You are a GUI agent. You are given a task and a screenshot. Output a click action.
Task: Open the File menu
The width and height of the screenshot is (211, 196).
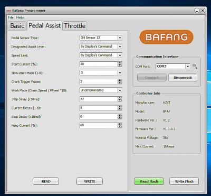11,17
